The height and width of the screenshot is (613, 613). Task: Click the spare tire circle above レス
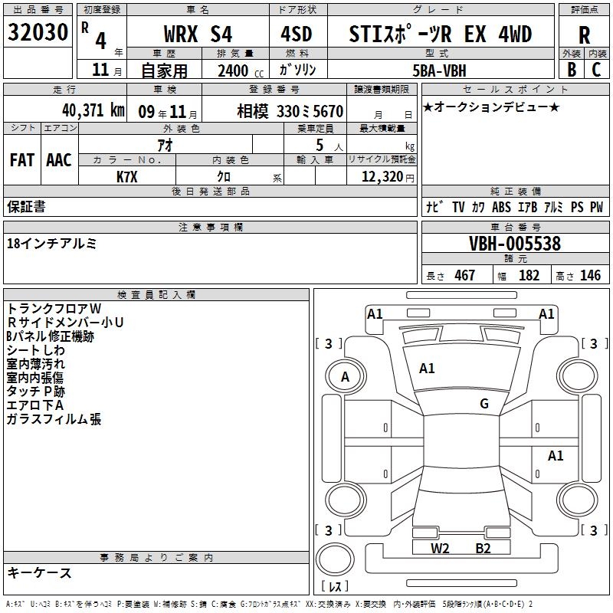335,559
